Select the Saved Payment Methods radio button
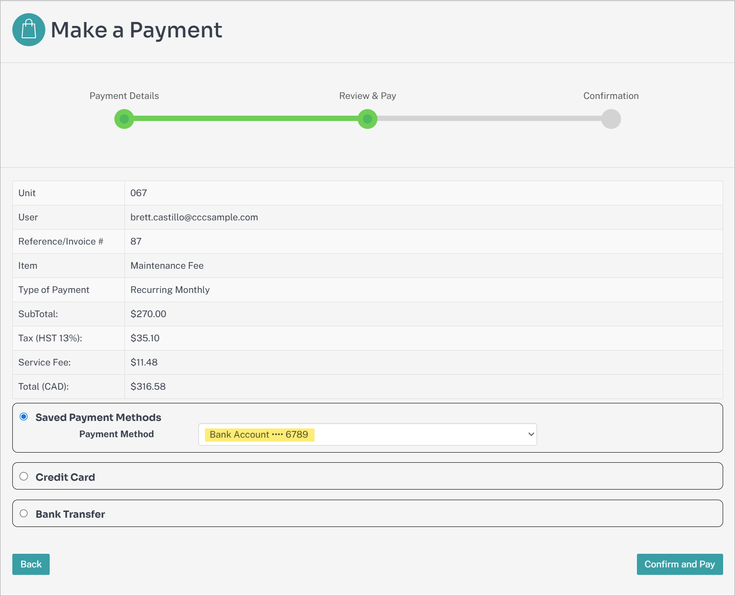 coord(24,417)
